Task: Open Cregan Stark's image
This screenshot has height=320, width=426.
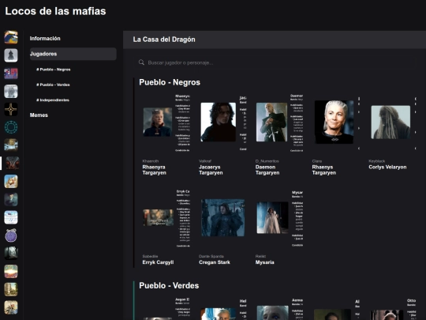Action: point(222,217)
